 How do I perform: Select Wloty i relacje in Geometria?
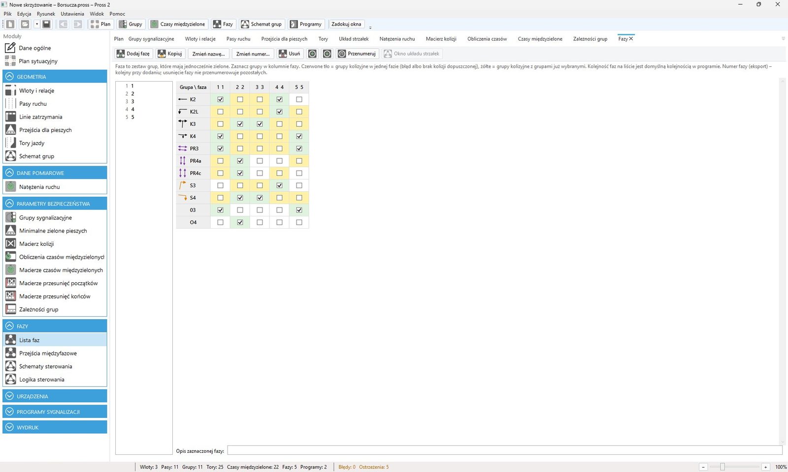(36, 90)
